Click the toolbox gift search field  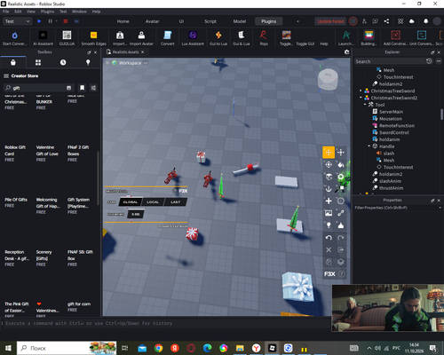click(x=38, y=88)
